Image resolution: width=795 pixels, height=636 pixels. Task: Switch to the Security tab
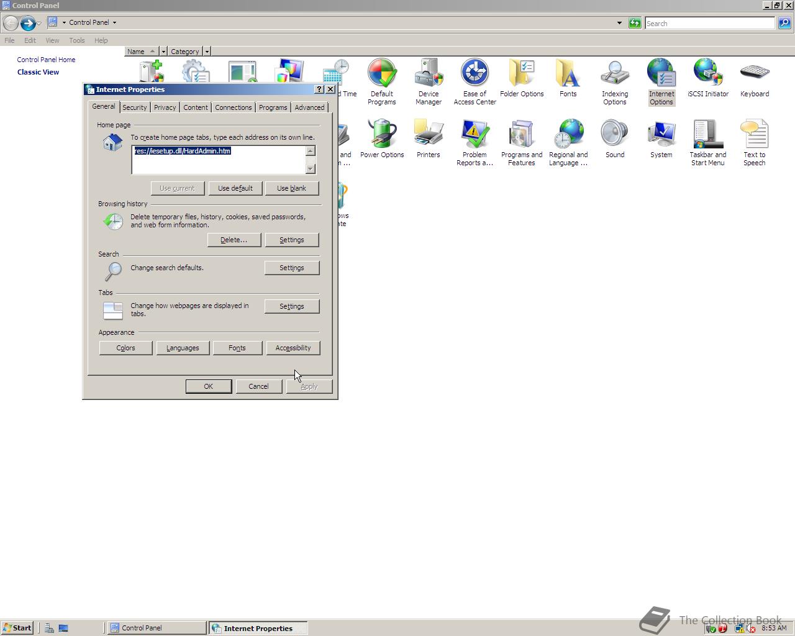tap(135, 107)
